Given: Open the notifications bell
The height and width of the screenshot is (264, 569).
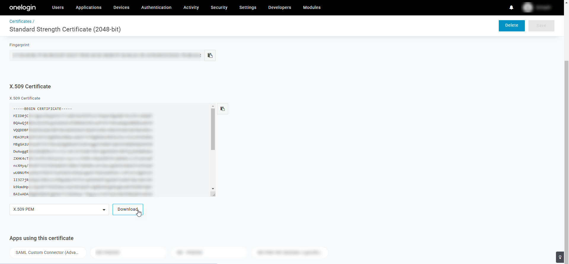Looking at the screenshot, I should tap(511, 7).
